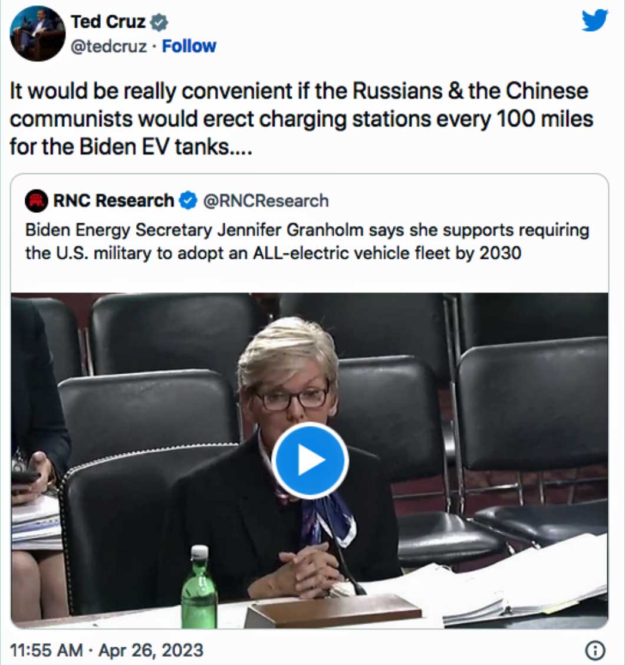Play the Granholm hearing video

(x=310, y=460)
